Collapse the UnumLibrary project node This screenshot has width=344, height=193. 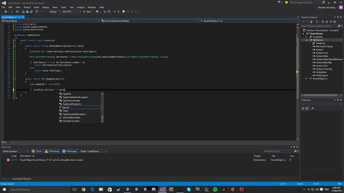(304, 34)
